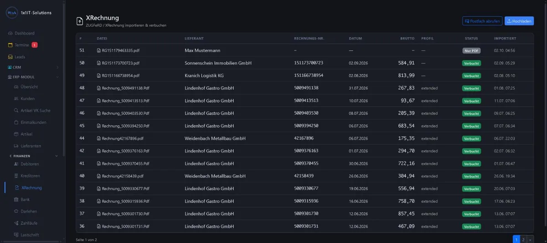Click the RECHNUNGS-NR. column header
Viewport: 547px width, 243px height.
coord(309,38)
